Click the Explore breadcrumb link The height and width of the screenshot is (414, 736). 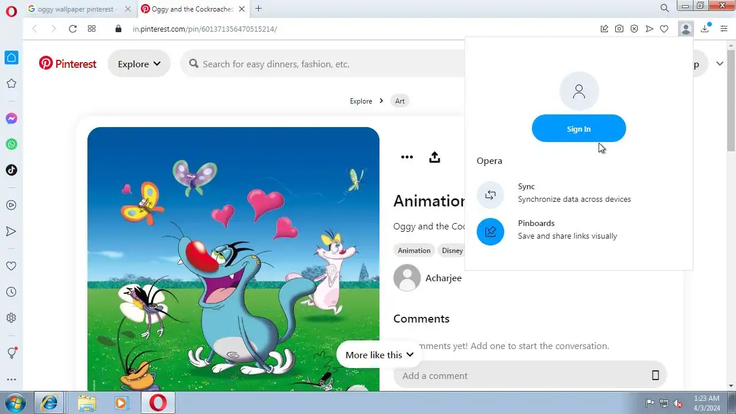coord(361,101)
